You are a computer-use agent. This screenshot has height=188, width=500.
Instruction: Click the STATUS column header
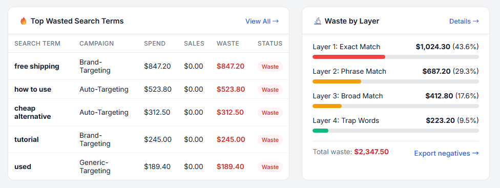pyautogui.click(x=270, y=44)
